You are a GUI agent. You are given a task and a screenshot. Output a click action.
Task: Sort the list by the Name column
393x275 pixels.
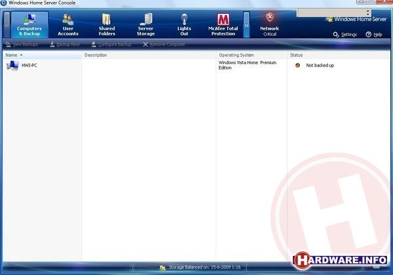tap(42, 55)
